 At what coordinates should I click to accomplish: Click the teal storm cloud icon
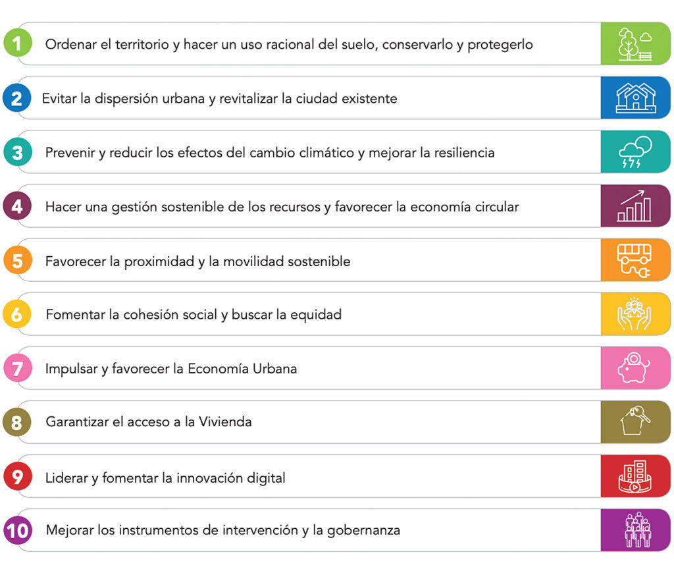[635, 152]
